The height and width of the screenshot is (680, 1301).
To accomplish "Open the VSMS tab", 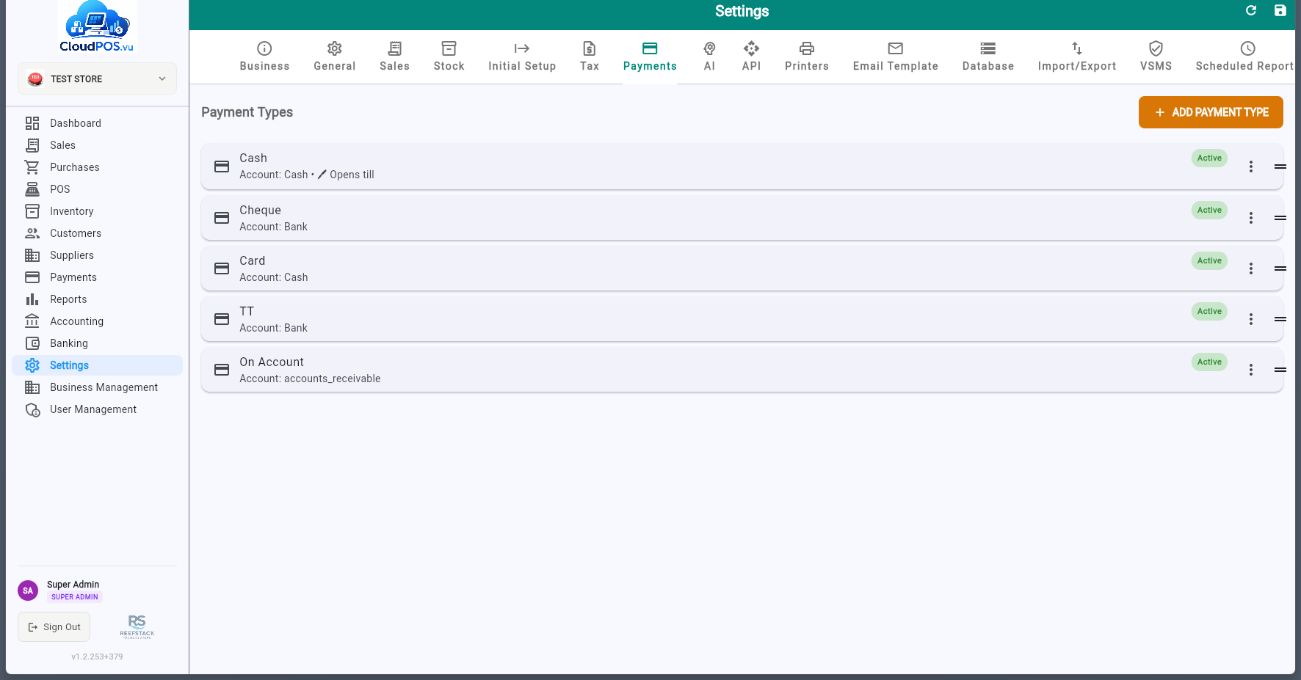I will tap(1156, 56).
